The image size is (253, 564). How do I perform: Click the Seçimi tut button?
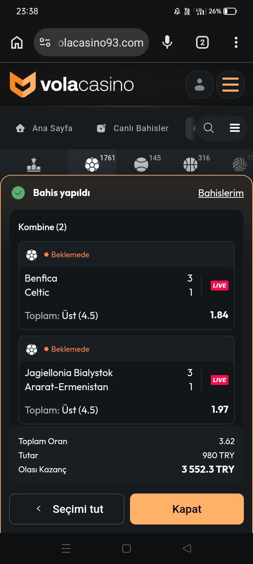[67, 509]
